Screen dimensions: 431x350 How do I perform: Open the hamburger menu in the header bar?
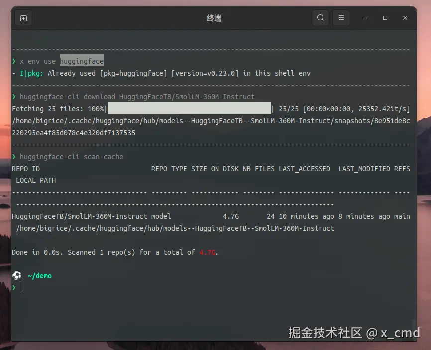(341, 18)
